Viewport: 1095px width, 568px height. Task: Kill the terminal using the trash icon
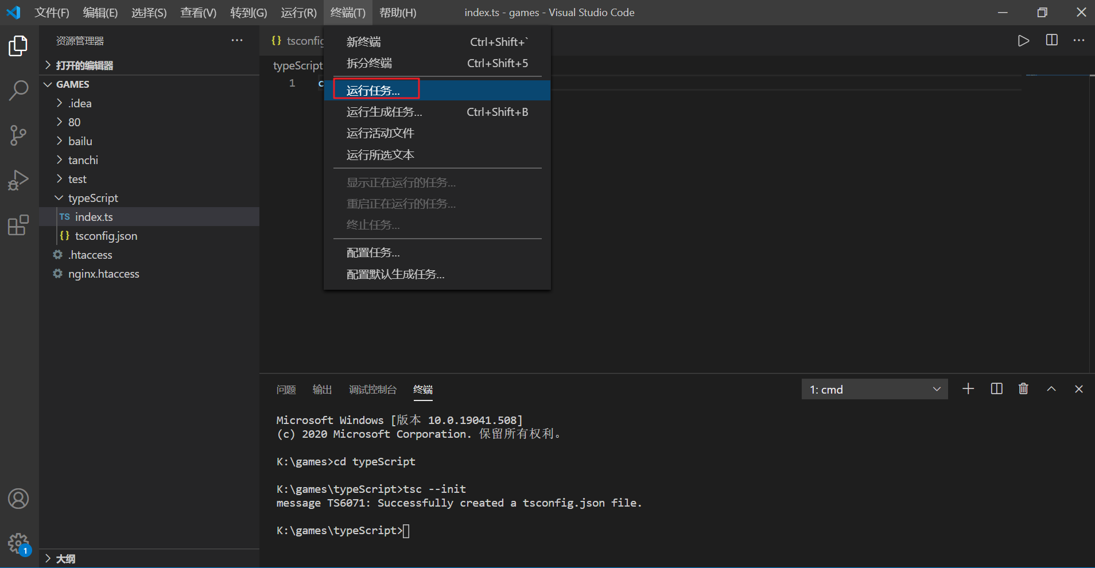coord(1023,389)
